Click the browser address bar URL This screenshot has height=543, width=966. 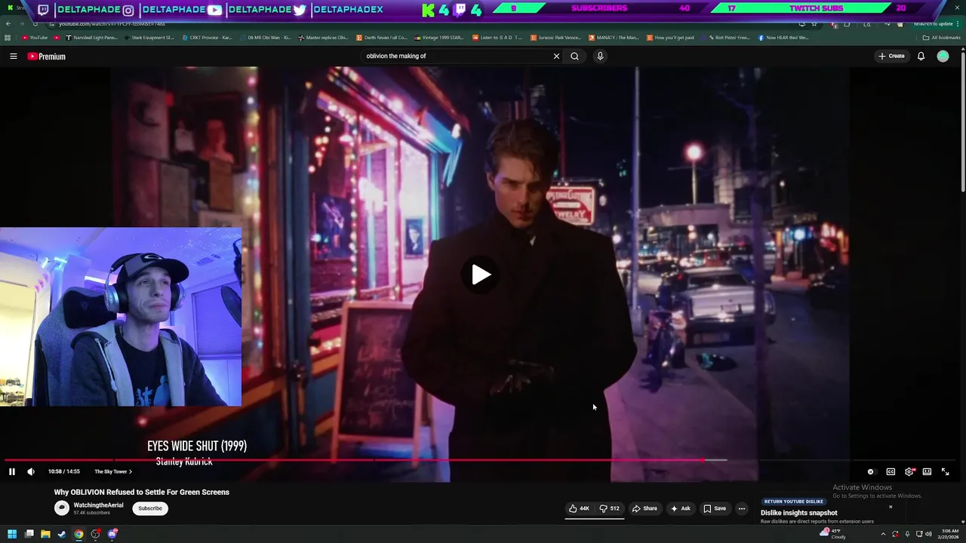click(x=112, y=24)
